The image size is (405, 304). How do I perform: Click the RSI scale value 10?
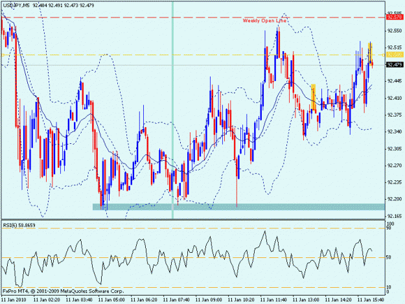(389, 287)
